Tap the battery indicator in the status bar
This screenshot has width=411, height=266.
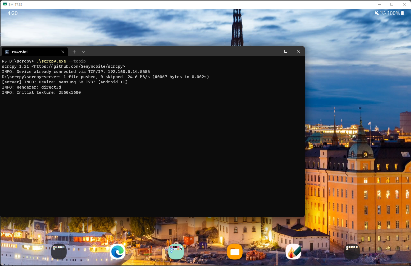(x=403, y=13)
